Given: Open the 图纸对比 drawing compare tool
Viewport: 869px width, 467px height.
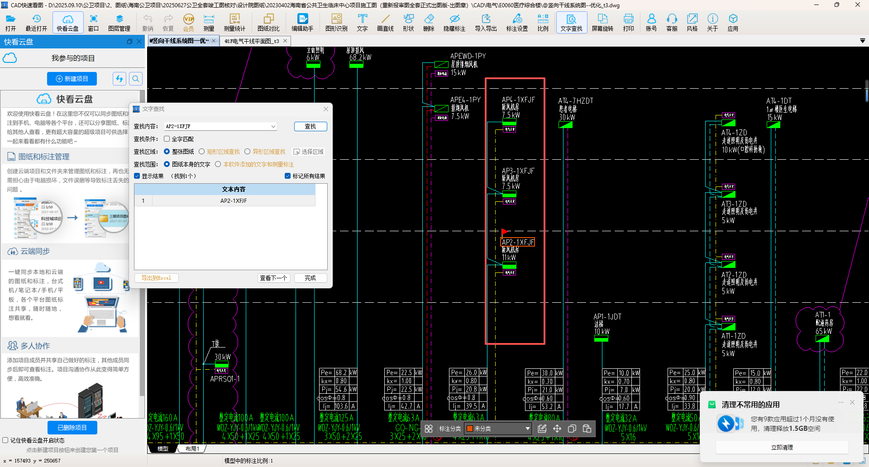Looking at the screenshot, I should pyautogui.click(x=268, y=22).
